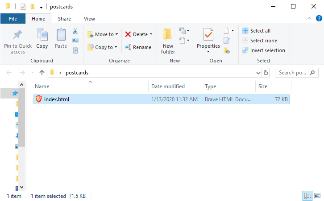Click the History icon in Open group
Viewport: 324px width, 201px height.
click(227, 50)
